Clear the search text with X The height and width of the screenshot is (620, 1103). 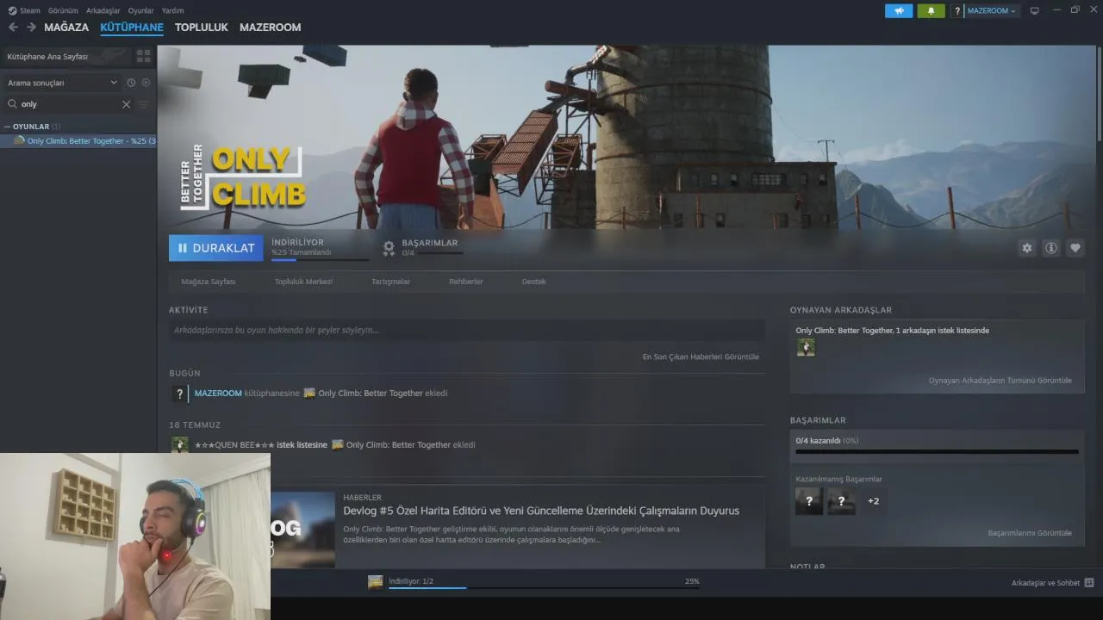point(126,104)
